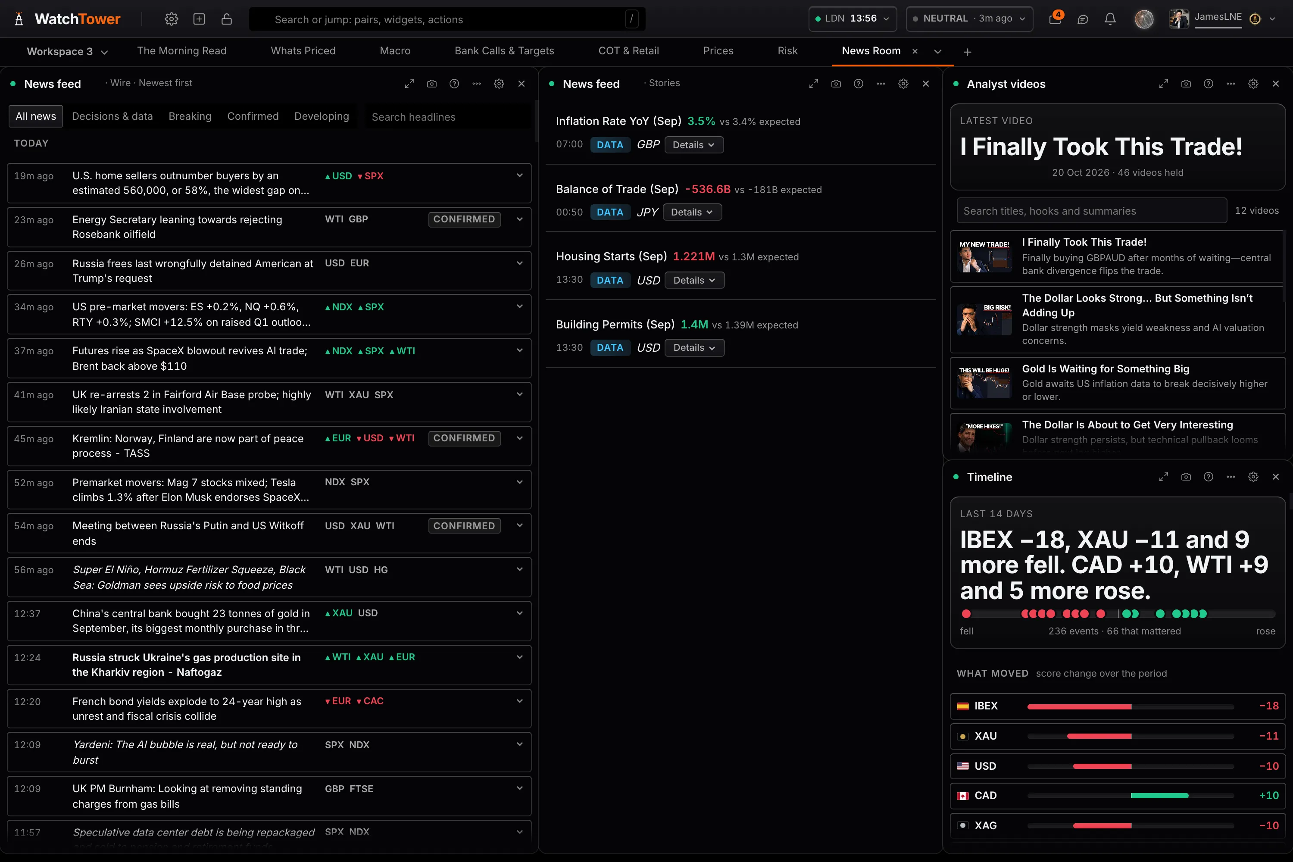Open the COT & Retail tab
Screen dimensions: 1293x862
(x=628, y=51)
